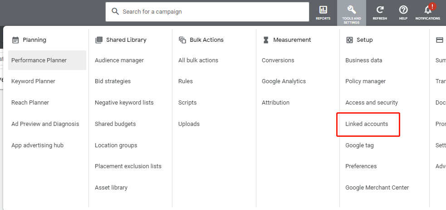Open Asset library
Image resolution: width=446 pixels, height=210 pixels.
[111, 187]
